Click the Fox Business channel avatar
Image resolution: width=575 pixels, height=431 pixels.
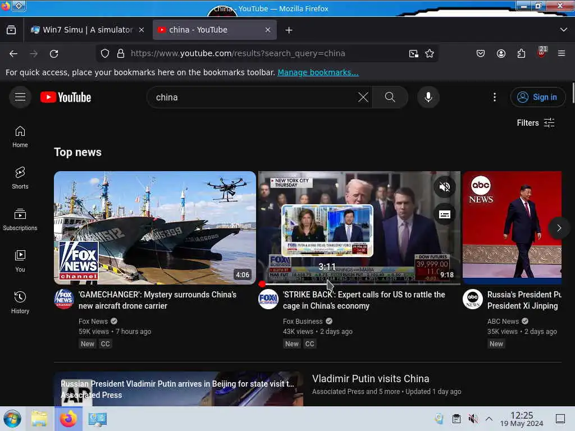(268, 299)
